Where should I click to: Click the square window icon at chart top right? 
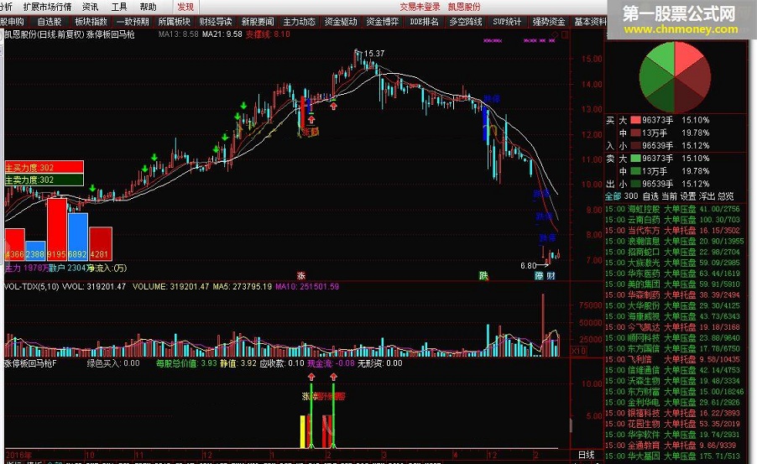point(565,34)
